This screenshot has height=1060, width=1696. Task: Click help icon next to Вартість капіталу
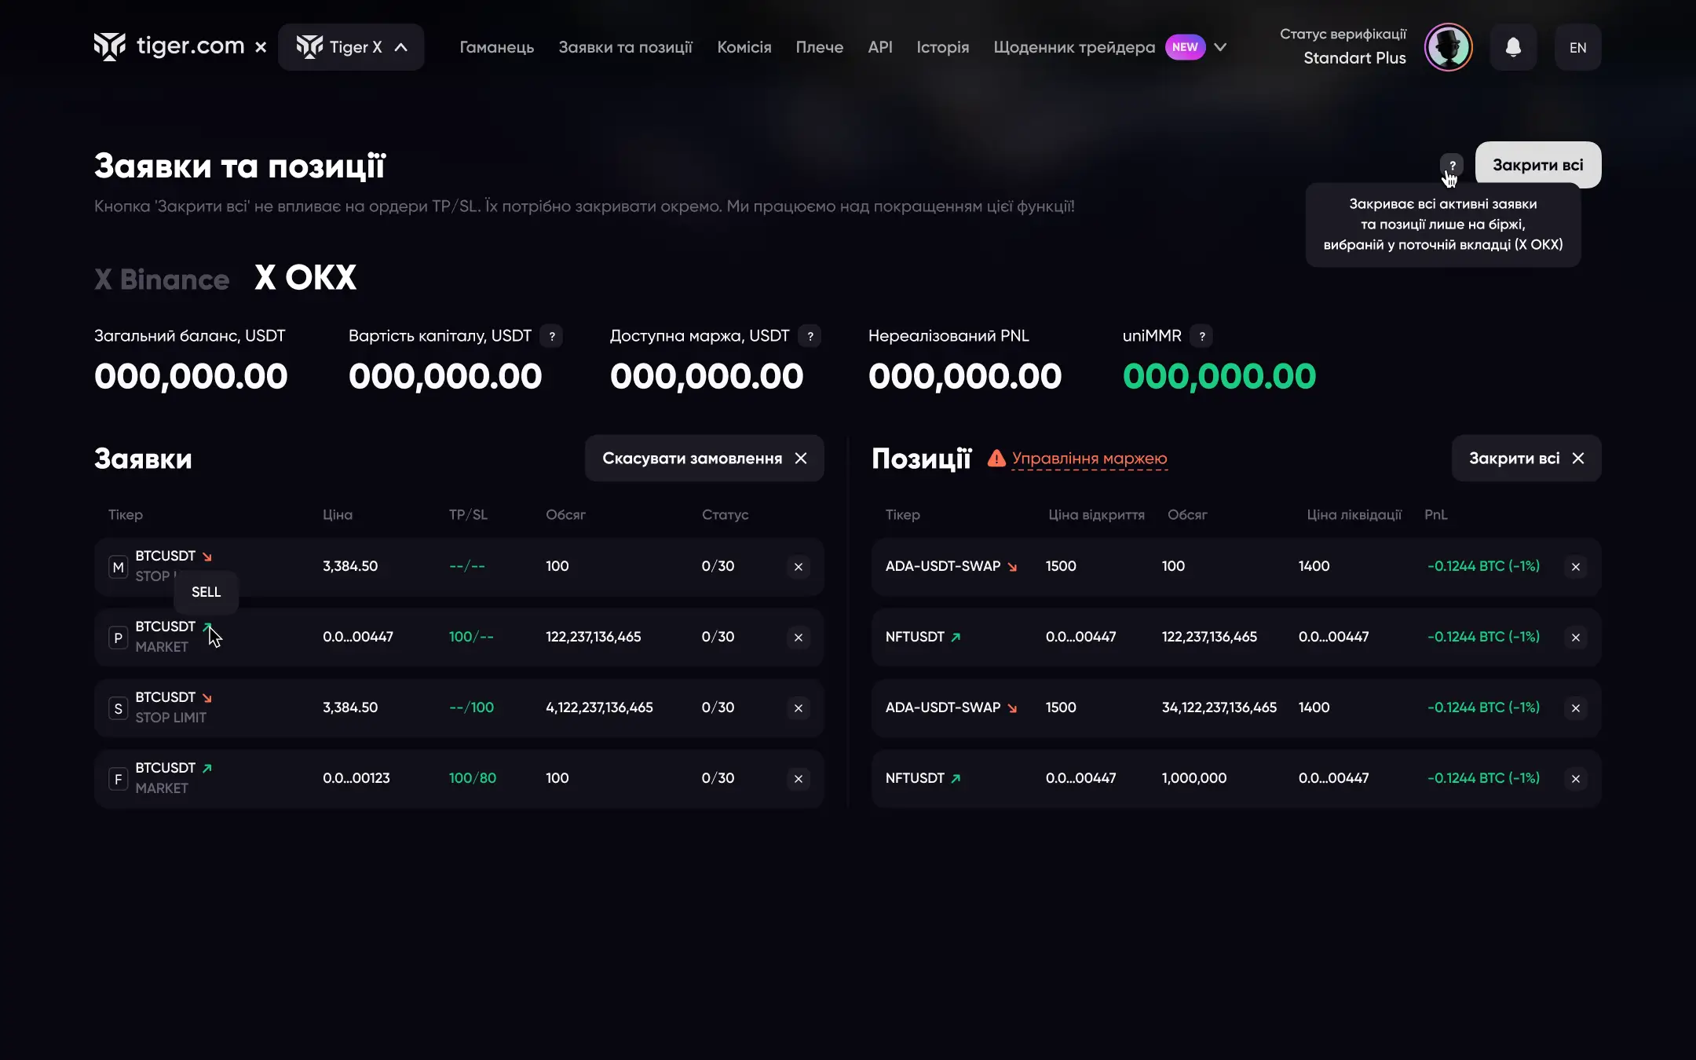pos(552,336)
